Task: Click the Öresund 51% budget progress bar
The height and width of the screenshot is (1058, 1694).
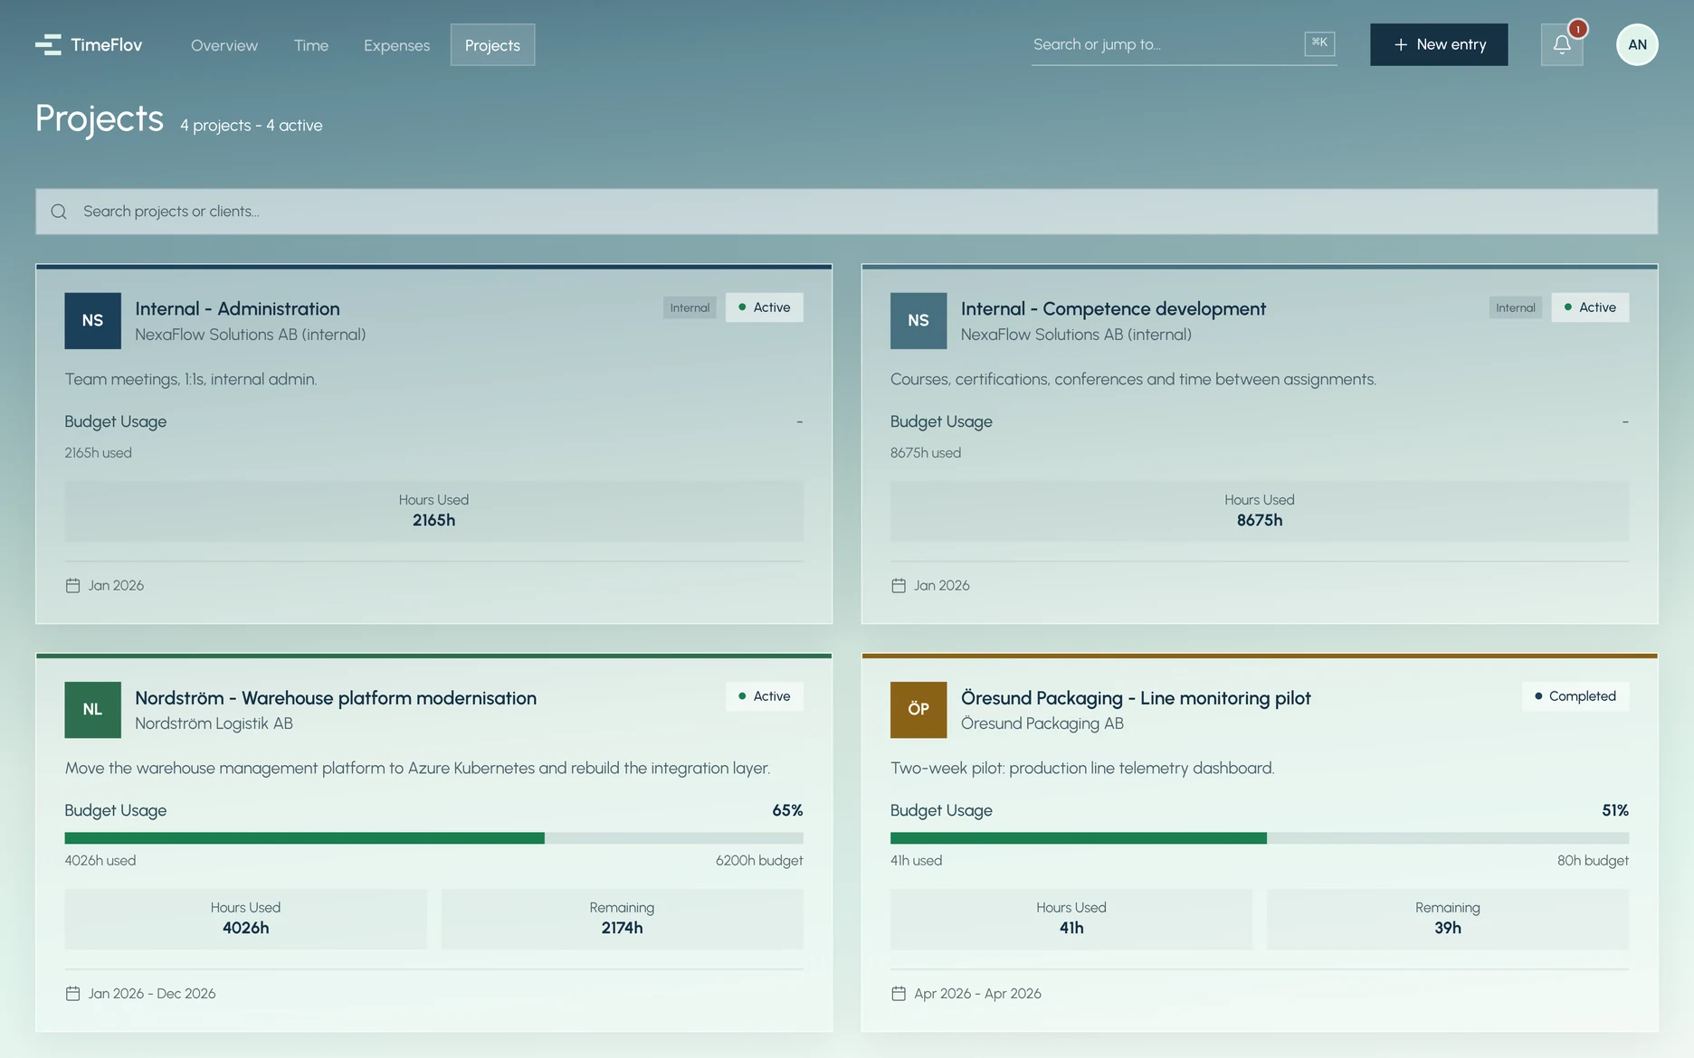Action: 1260,838
